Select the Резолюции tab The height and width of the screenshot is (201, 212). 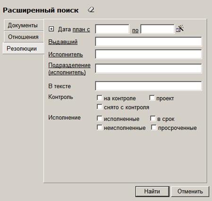pyautogui.click(x=23, y=49)
